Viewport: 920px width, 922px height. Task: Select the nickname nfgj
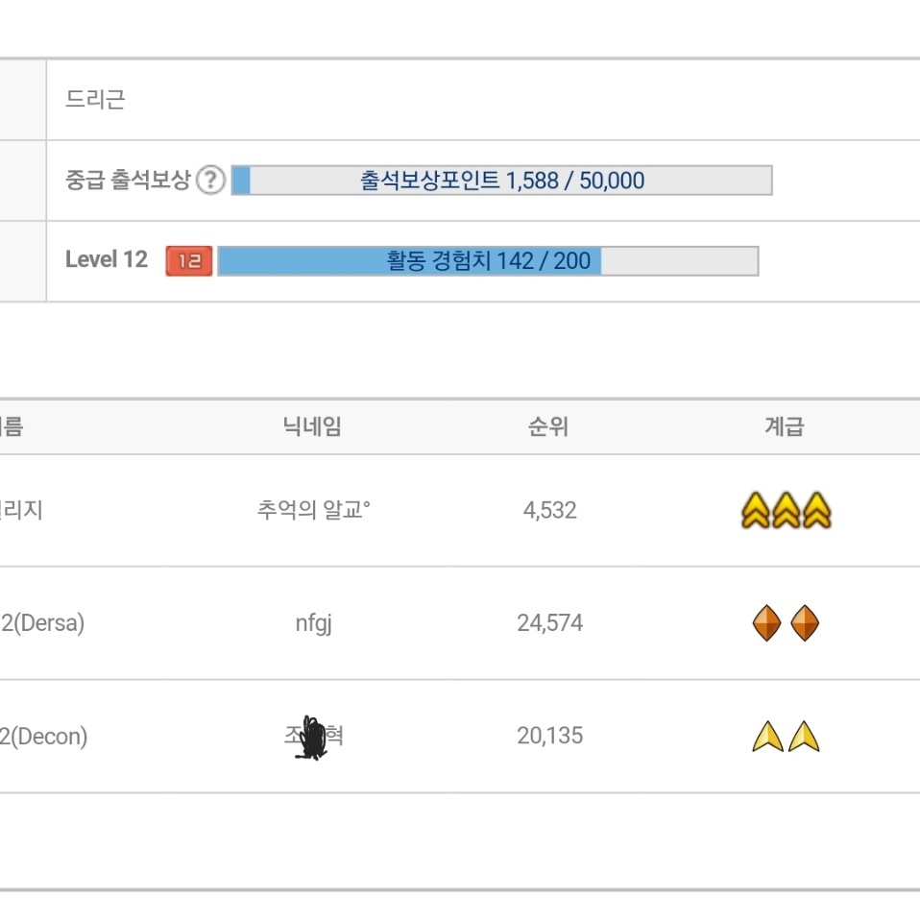point(313,624)
